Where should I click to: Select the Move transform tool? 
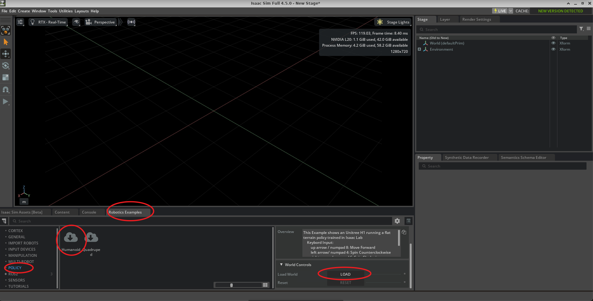click(6, 54)
